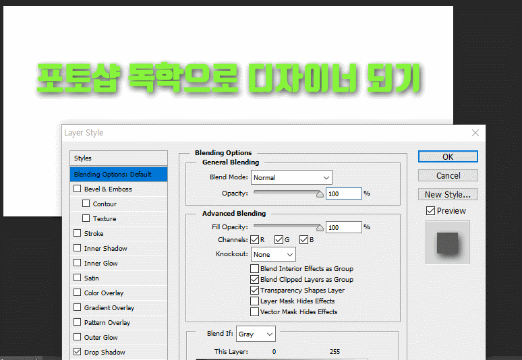The width and height of the screenshot is (522, 360).
Task: Click the Pattern Overlay style label
Action: tap(107, 323)
